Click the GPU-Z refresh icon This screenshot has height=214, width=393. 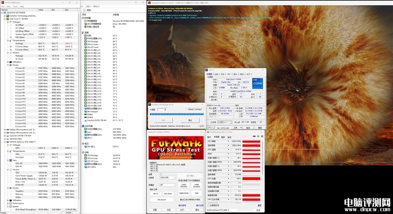click(x=258, y=136)
